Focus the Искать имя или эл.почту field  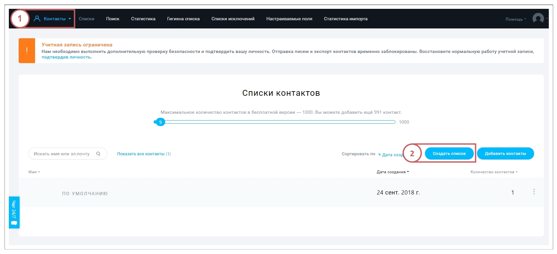pos(62,154)
